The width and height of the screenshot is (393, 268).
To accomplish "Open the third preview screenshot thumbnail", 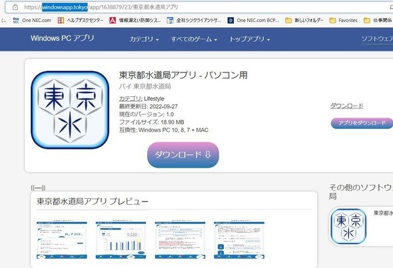I will pyautogui.click(x=180, y=239).
